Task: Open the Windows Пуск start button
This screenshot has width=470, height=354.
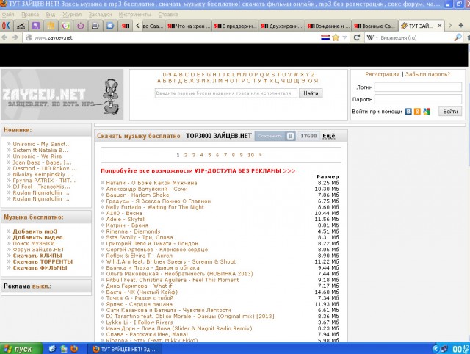Action: point(21,349)
